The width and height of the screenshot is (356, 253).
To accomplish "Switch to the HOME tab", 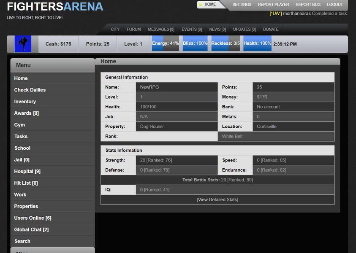I will [210, 5].
